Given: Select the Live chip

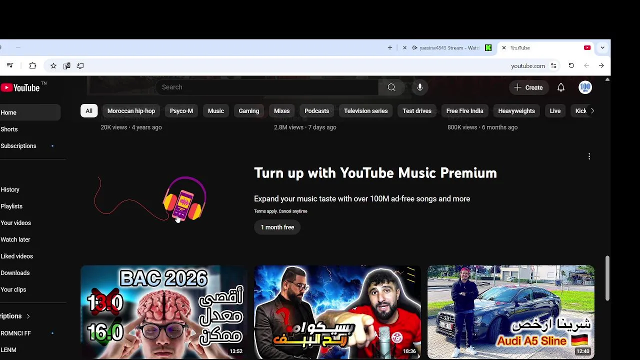Looking at the screenshot, I should pos(555,111).
